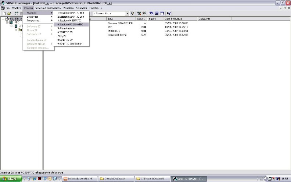Viewport: 291px width, 182px height.
Task: Collapse the CPU tree node
Action: [11, 26]
